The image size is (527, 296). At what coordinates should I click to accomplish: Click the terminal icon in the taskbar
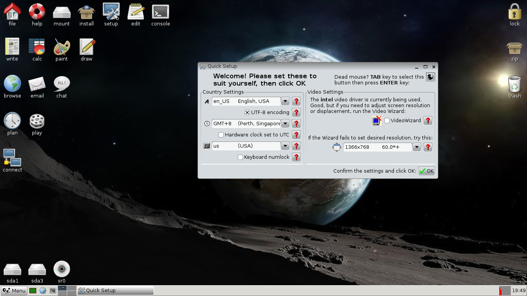click(x=53, y=291)
